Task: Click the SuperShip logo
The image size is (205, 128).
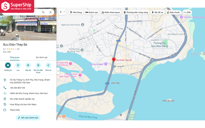Action: (17, 6)
